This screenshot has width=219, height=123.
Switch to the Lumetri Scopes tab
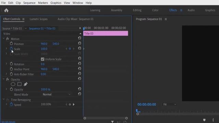(x=39, y=19)
